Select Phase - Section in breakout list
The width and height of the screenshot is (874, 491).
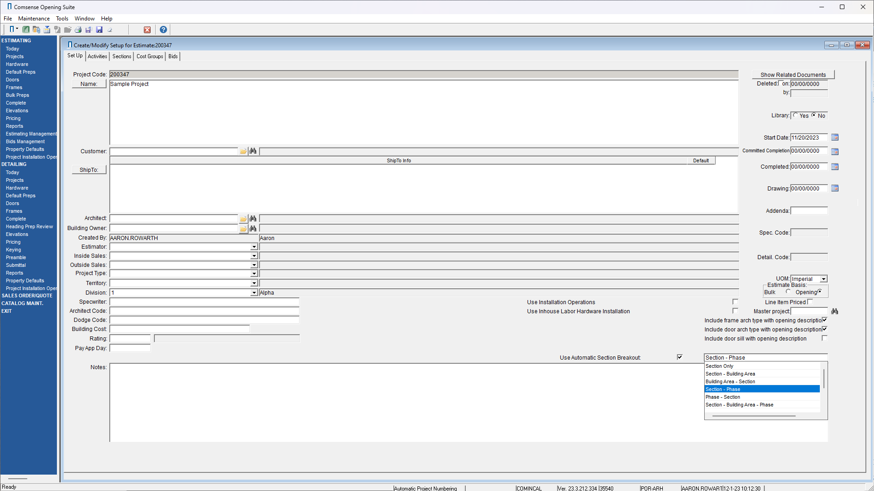[723, 397]
